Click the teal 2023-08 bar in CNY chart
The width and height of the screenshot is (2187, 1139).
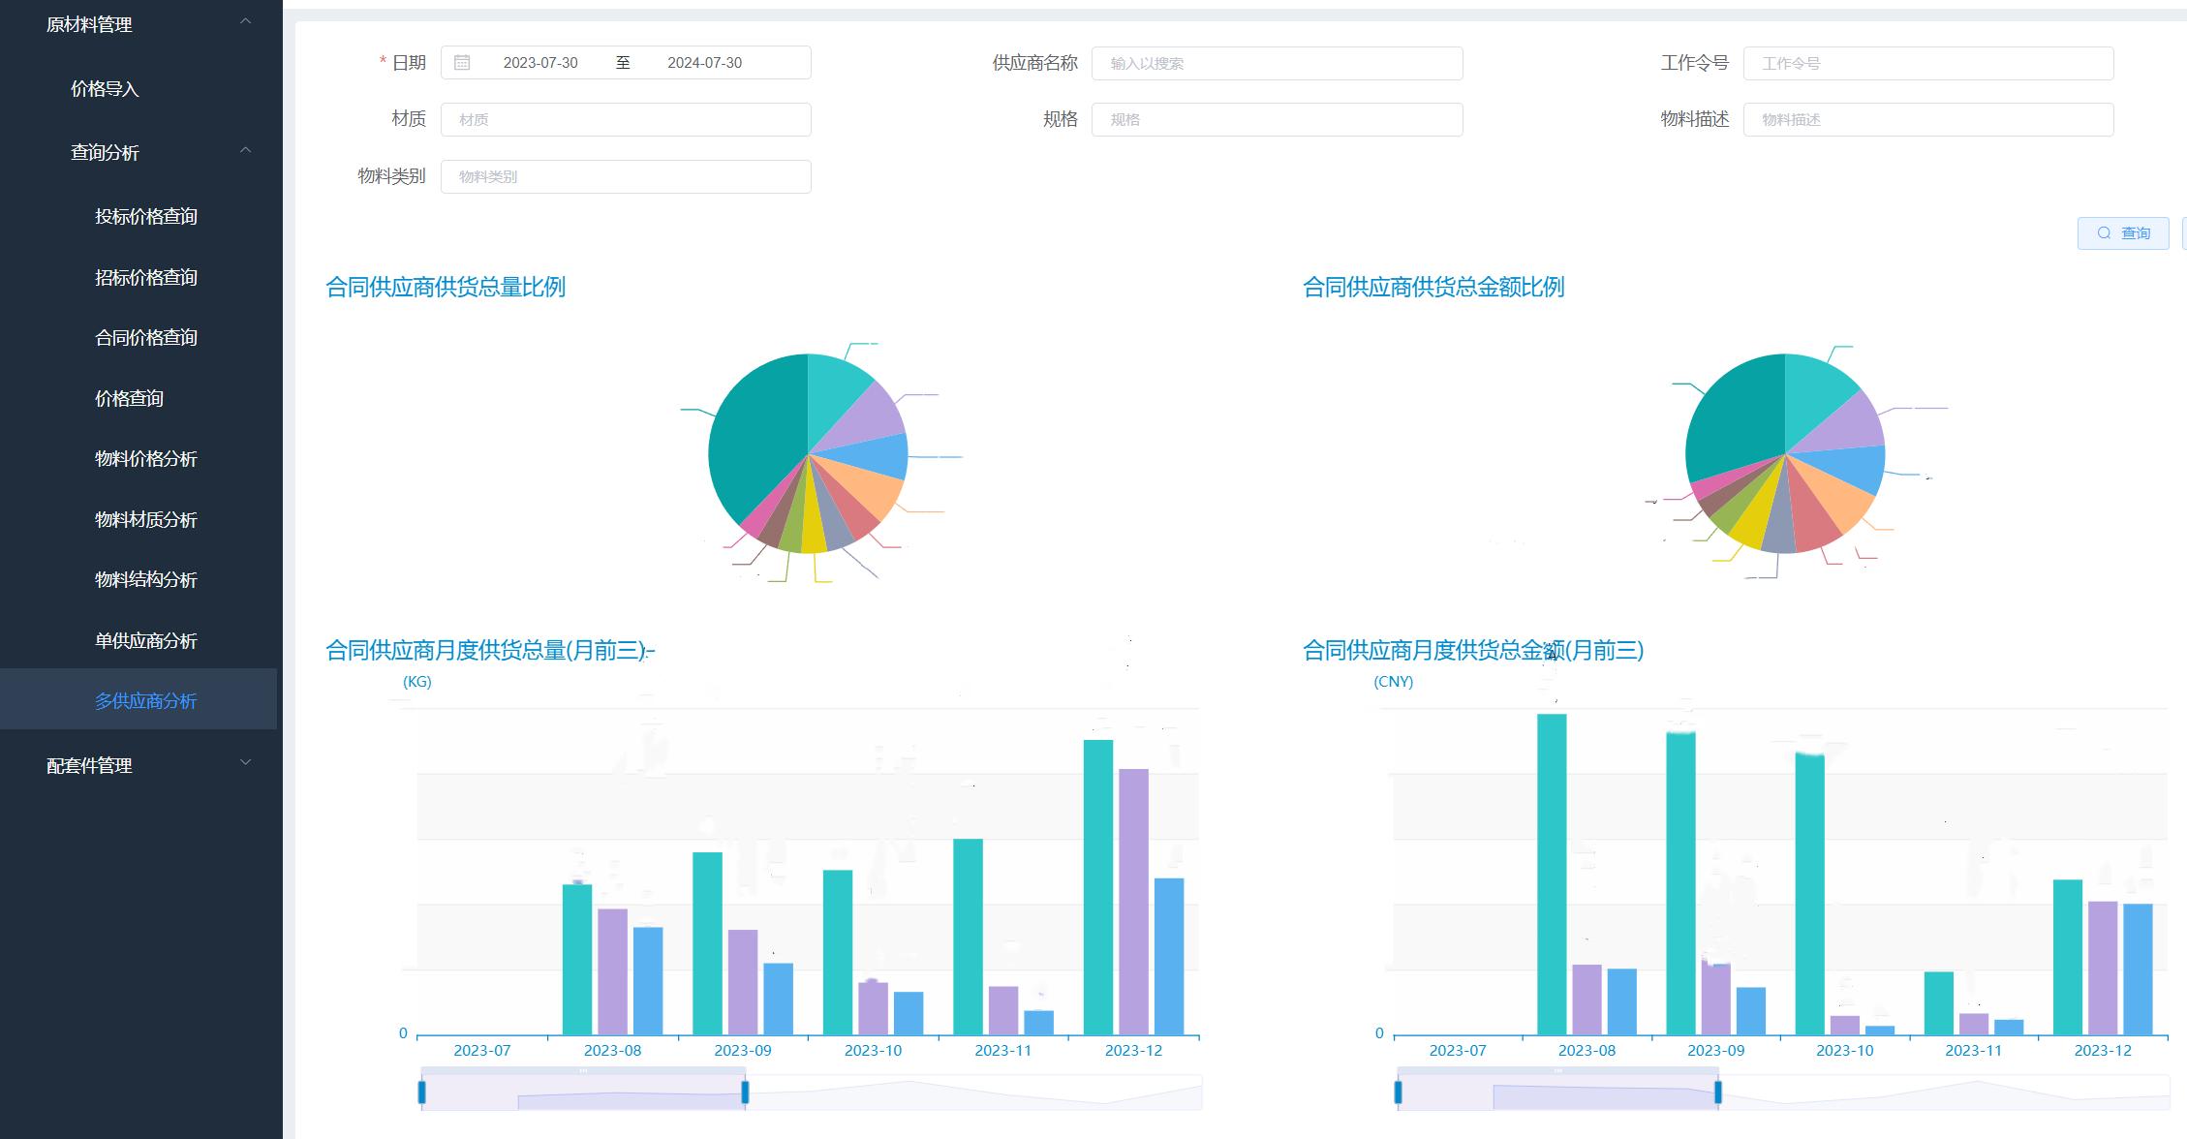click(1551, 872)
